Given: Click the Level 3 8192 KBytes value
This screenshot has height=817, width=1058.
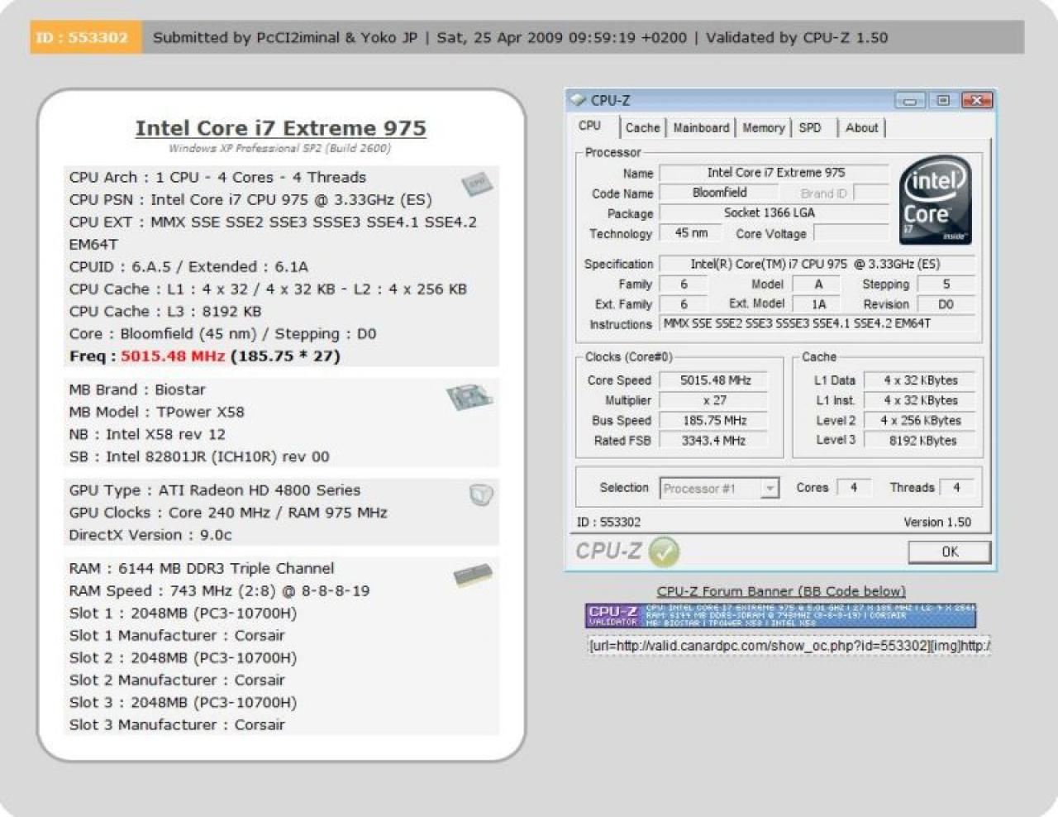Looking at the screenshot, I should pyautogui.click(x=920, y=441).
